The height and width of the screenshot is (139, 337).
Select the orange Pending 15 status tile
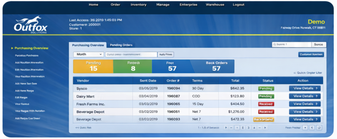tap(93, 66)
